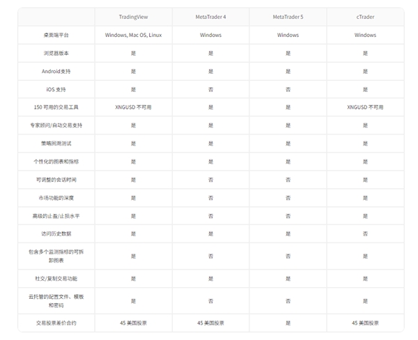Click the MetaTrader 4 column header
This screenshot has width=418, height=340.
210,17
